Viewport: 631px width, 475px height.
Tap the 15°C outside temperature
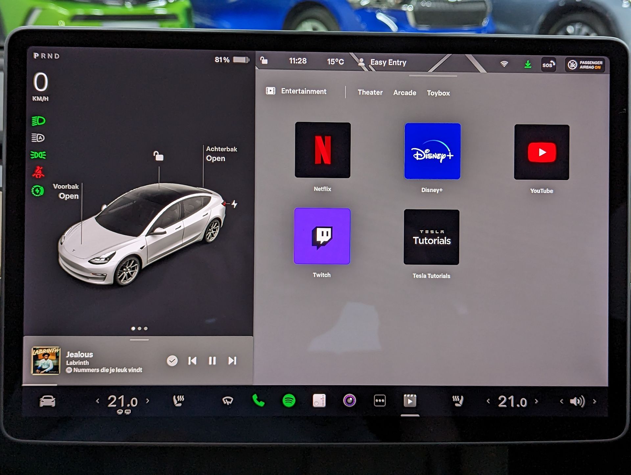click(336, 61)
